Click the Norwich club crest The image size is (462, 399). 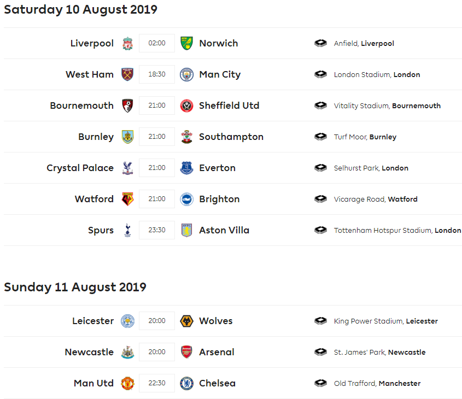pyautogui.click(x=187, y=43)
